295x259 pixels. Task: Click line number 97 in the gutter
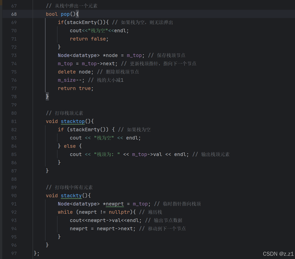[x=14, y=253]
